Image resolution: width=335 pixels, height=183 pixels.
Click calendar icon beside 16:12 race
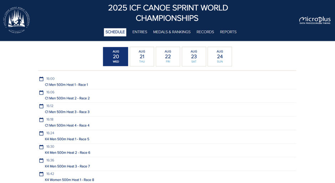click(41, 106)
